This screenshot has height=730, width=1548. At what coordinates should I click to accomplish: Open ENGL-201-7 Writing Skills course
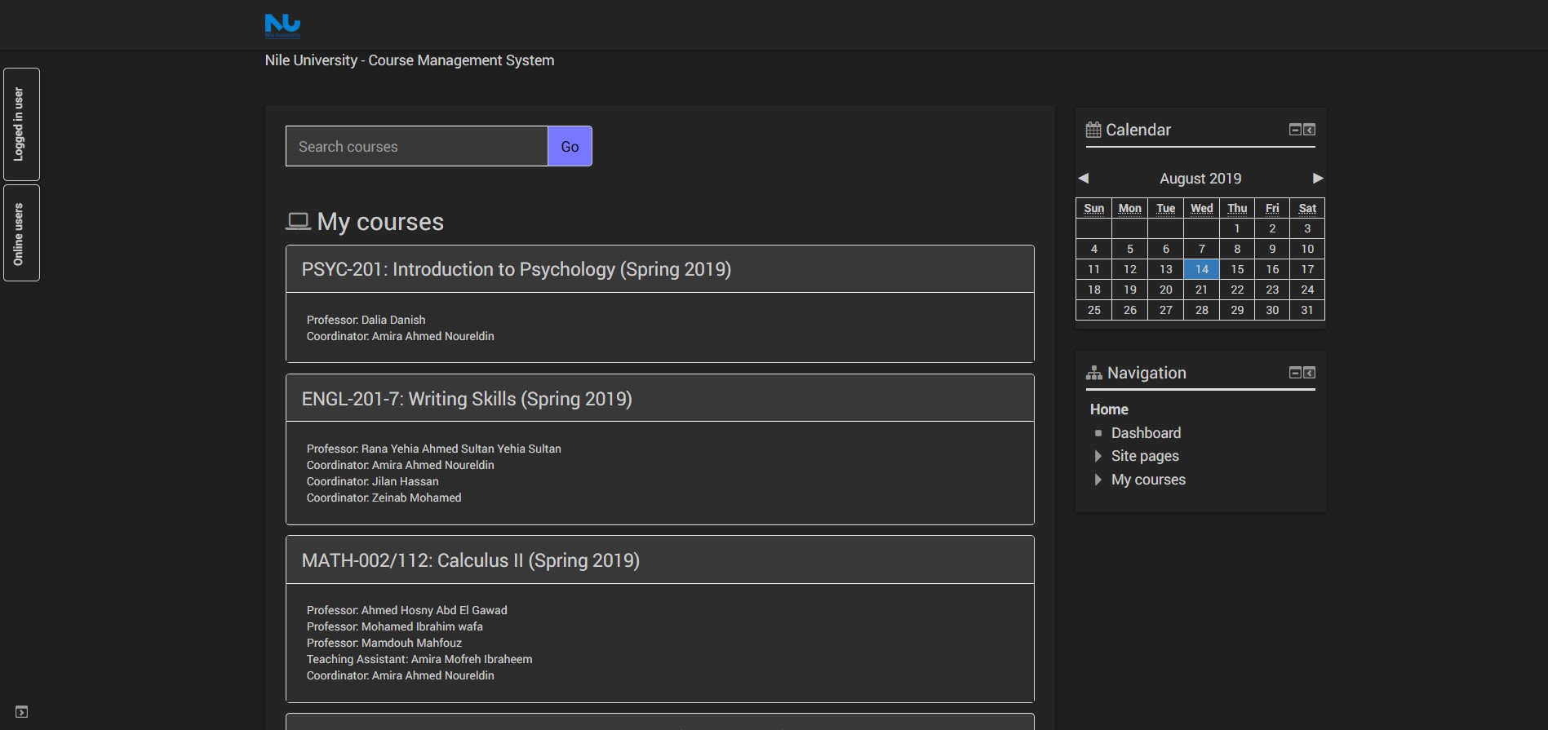coord(467,399)
